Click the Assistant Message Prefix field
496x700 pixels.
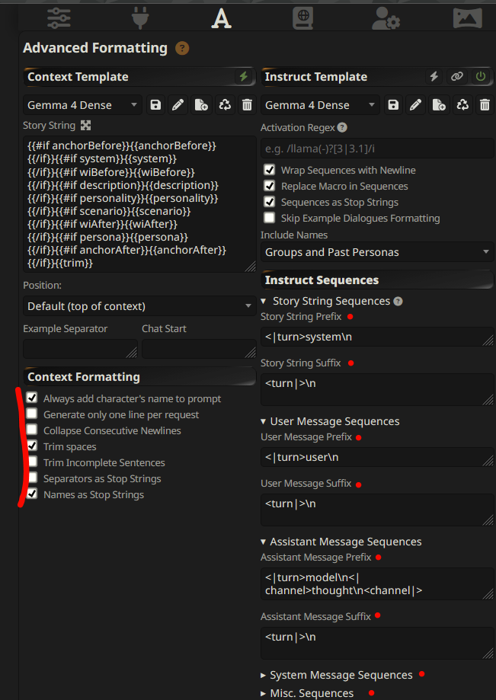click(377, 584)
